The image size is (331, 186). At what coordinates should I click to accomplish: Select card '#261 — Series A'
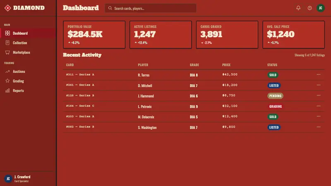coord(80,85)
